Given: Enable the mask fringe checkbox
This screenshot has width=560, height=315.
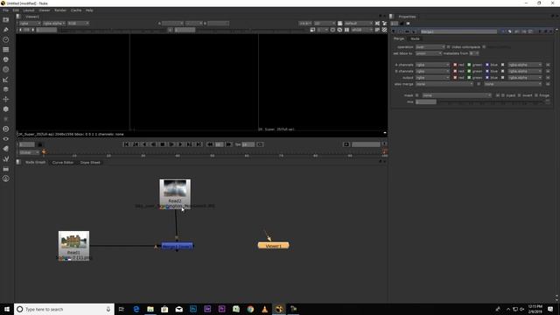Looking at the screenshot, I should click(x=536, y=95).
